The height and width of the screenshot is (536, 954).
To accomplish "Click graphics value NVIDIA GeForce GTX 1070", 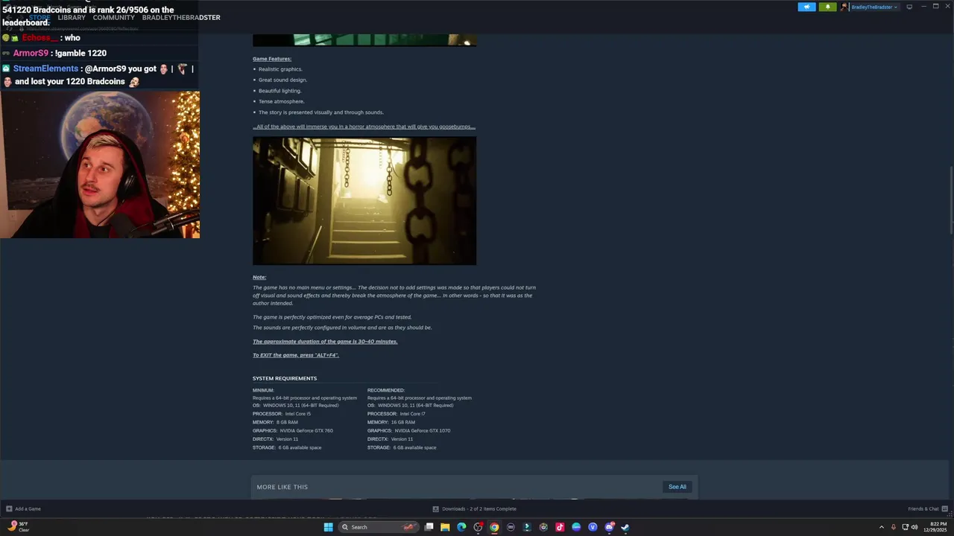I will (x=423, y=430).
